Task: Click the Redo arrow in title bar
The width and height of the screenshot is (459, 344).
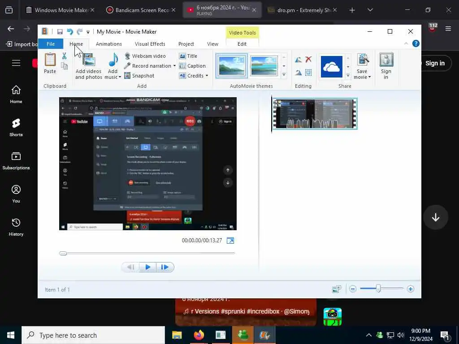Action: click(80, 32)
